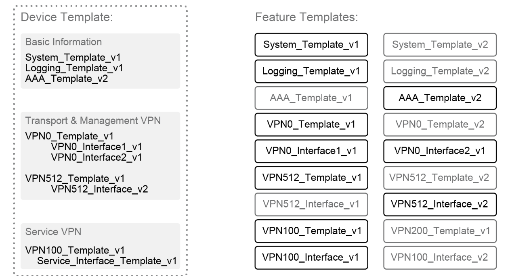Select the greyed VPN0_Template_v2 box

440,124
